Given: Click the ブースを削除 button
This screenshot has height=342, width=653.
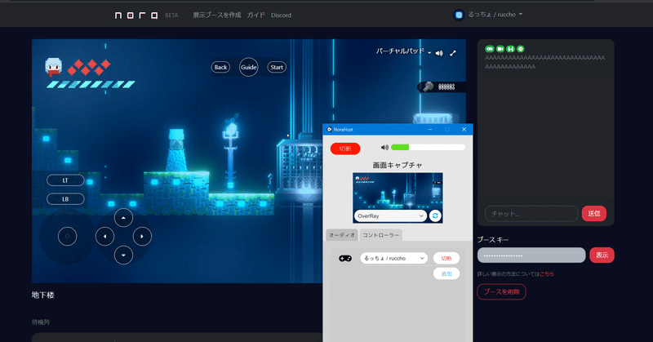Looking at the screenshot, I should (x=501, y=292).
